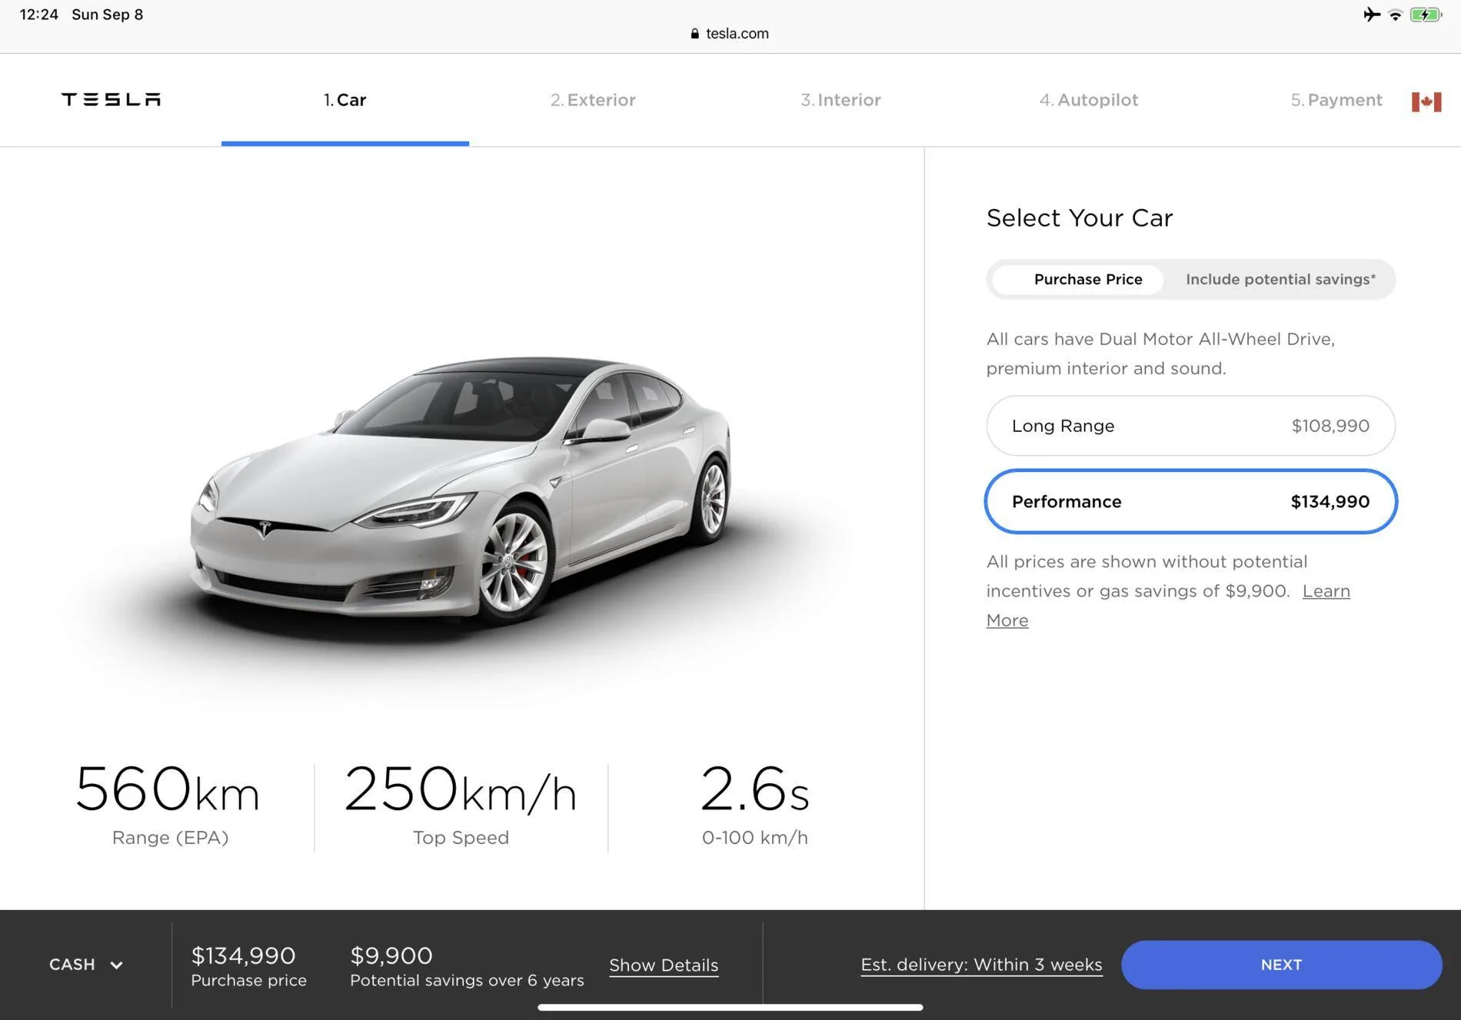Click the Select Your Car heading
The image size is (1461, 1020).
1080,218
